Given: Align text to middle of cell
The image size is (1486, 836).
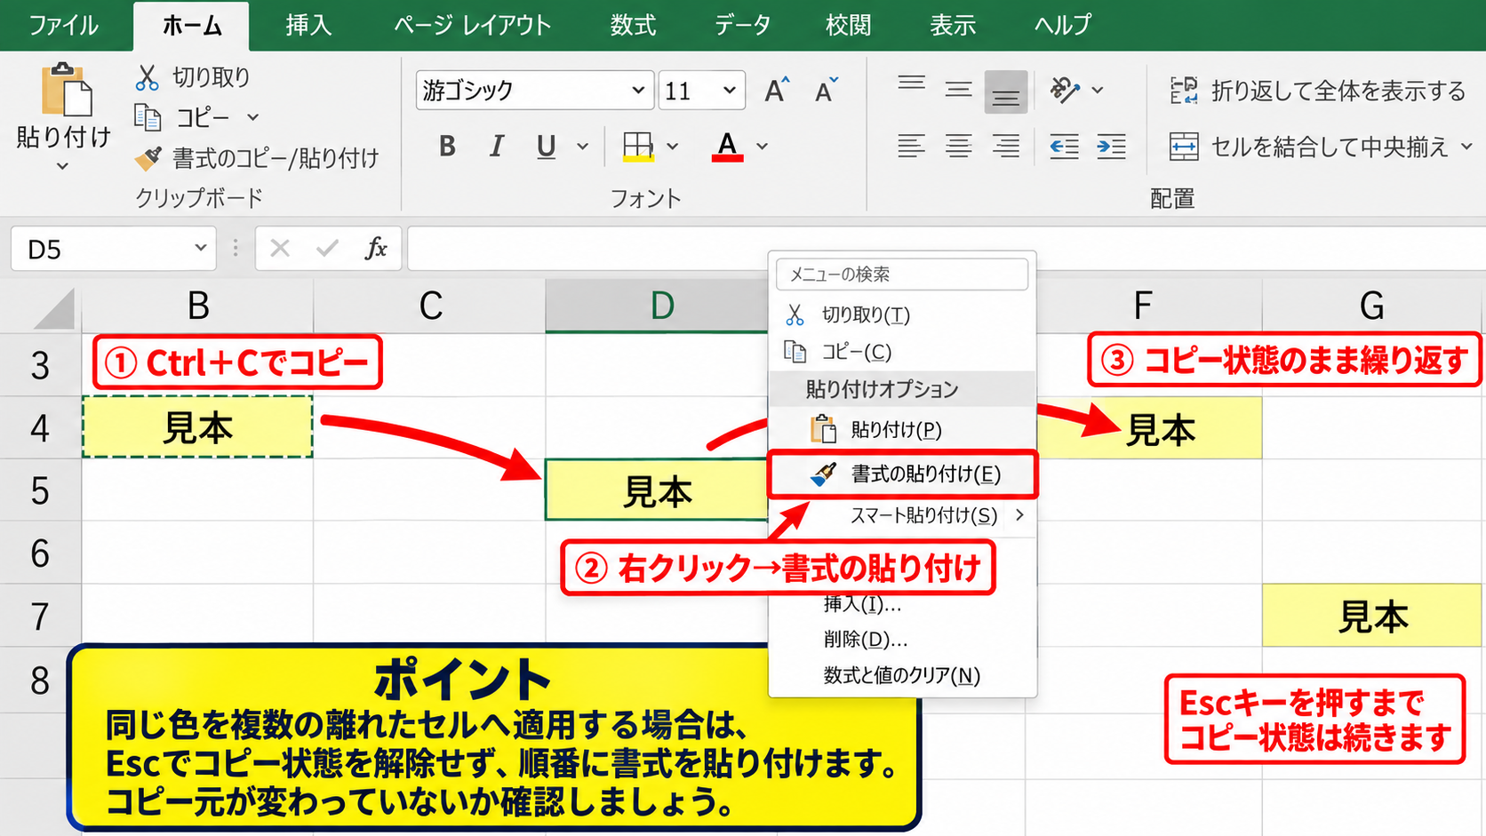Looking at the screenshot, I should [x=958, y=89].
